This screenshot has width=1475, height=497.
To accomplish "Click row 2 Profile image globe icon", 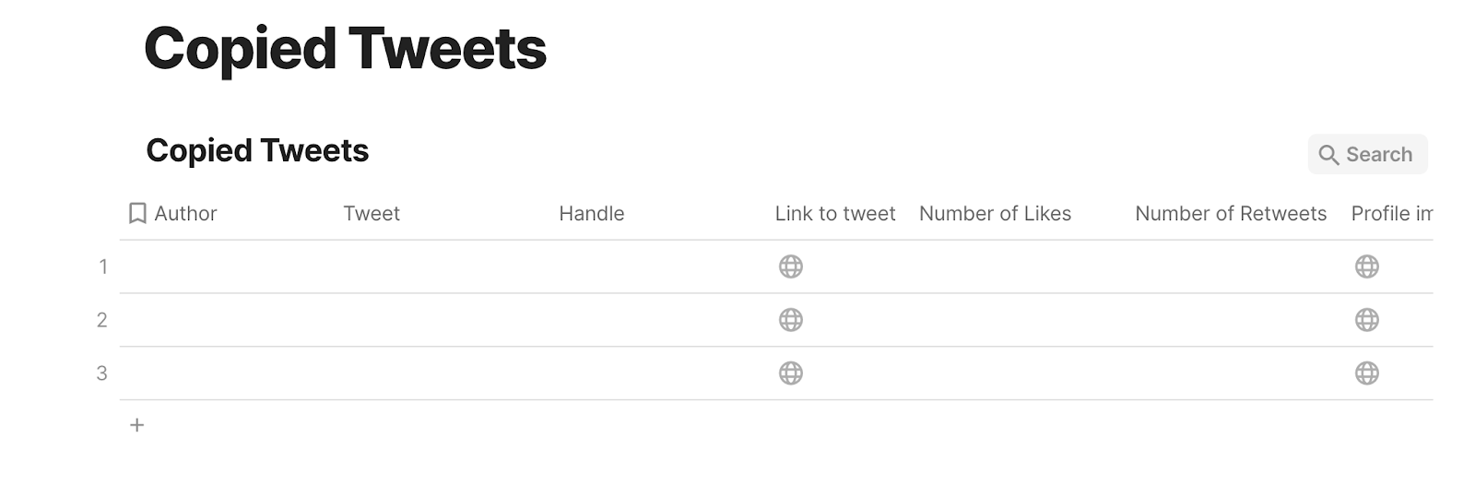I will (1366, 320).
